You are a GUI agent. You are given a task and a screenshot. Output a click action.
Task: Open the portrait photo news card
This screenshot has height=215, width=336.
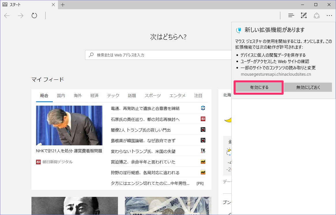click(x=75, y=206)
